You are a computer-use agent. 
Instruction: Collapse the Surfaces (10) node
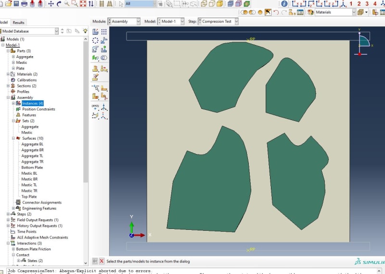13,138
